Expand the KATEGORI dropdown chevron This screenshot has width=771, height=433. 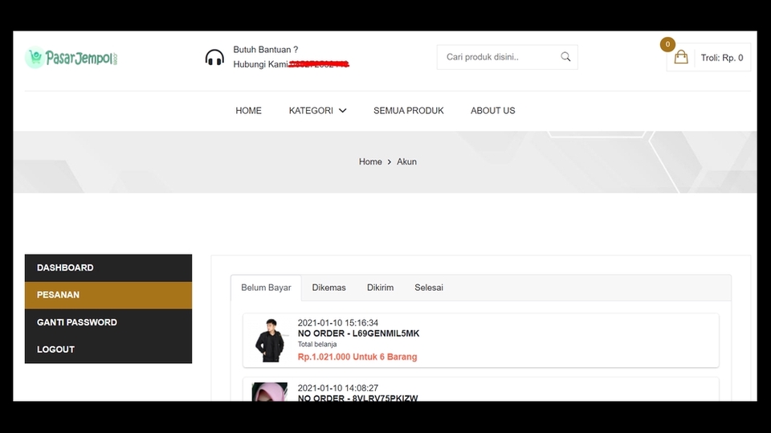(x=343, y=111)
